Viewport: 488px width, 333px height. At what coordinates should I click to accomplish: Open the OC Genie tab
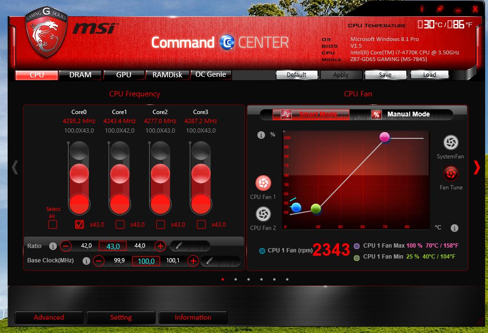(211, 74)
